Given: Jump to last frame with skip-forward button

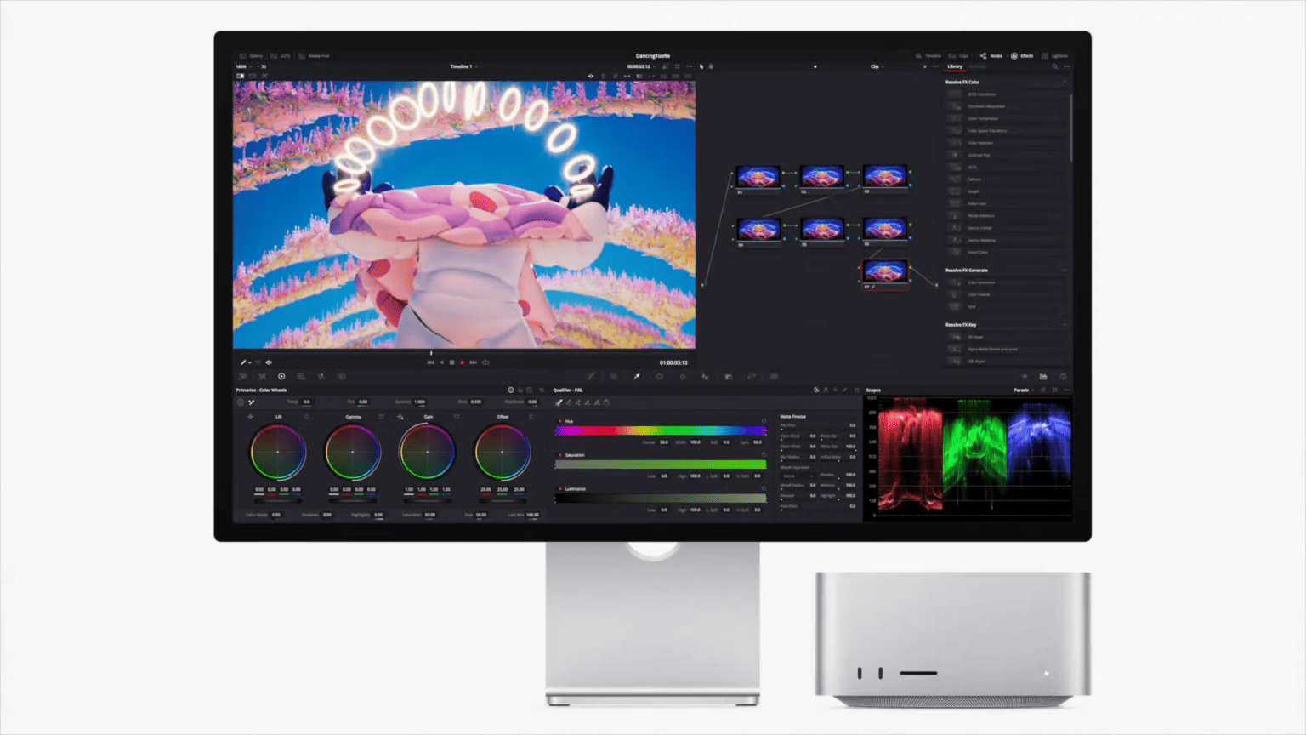Looking at the screenshot, I should coord(474,362).
